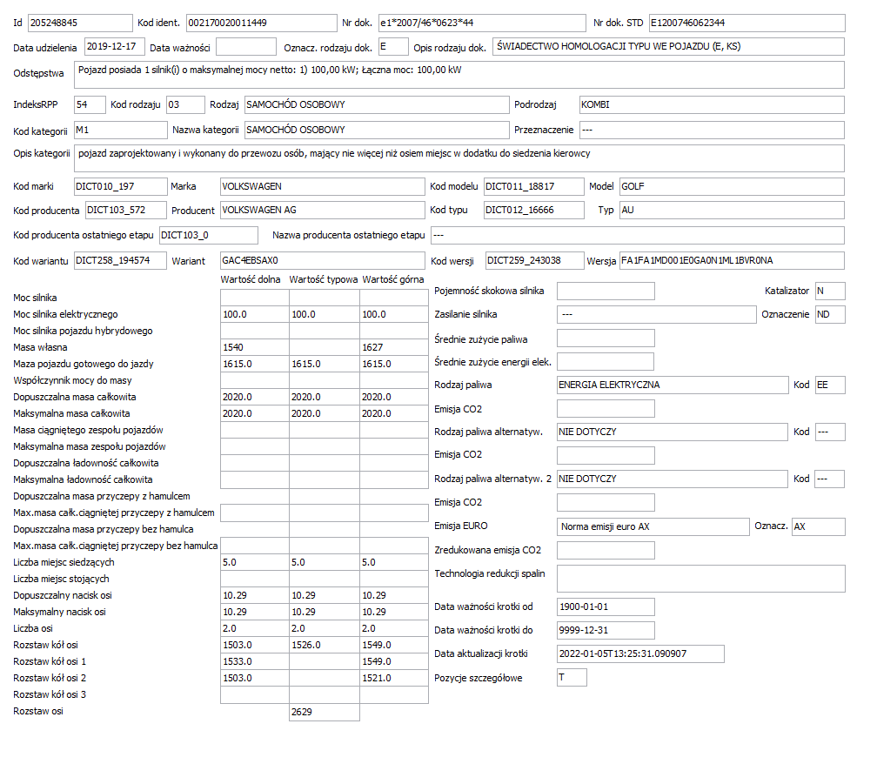This screenshot has height=764, width=877.
Task: Click Nazwa producenta ostatniego etapu field
Action: click(638, 236)
